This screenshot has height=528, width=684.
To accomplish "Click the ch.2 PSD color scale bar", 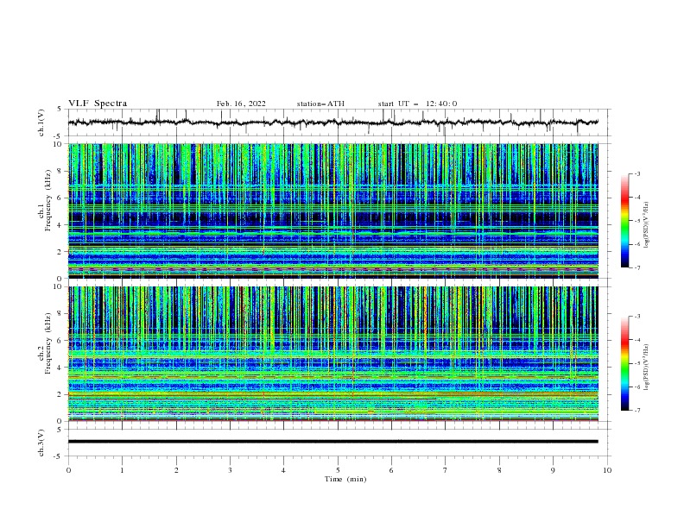I will 624,363.
